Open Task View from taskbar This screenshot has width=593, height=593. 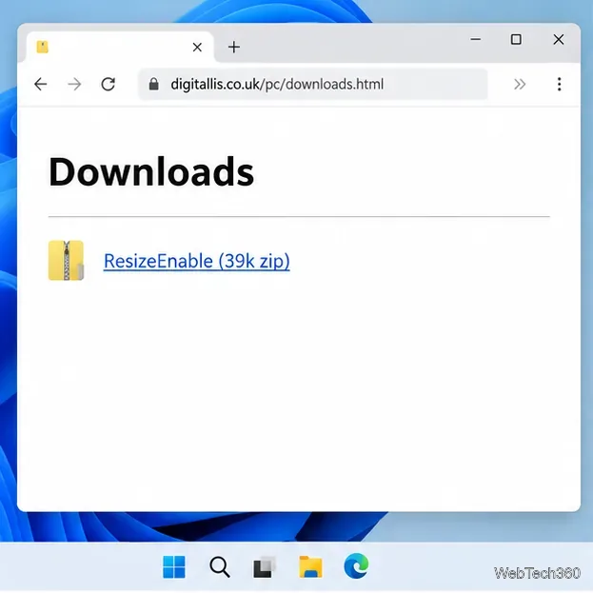265,567
